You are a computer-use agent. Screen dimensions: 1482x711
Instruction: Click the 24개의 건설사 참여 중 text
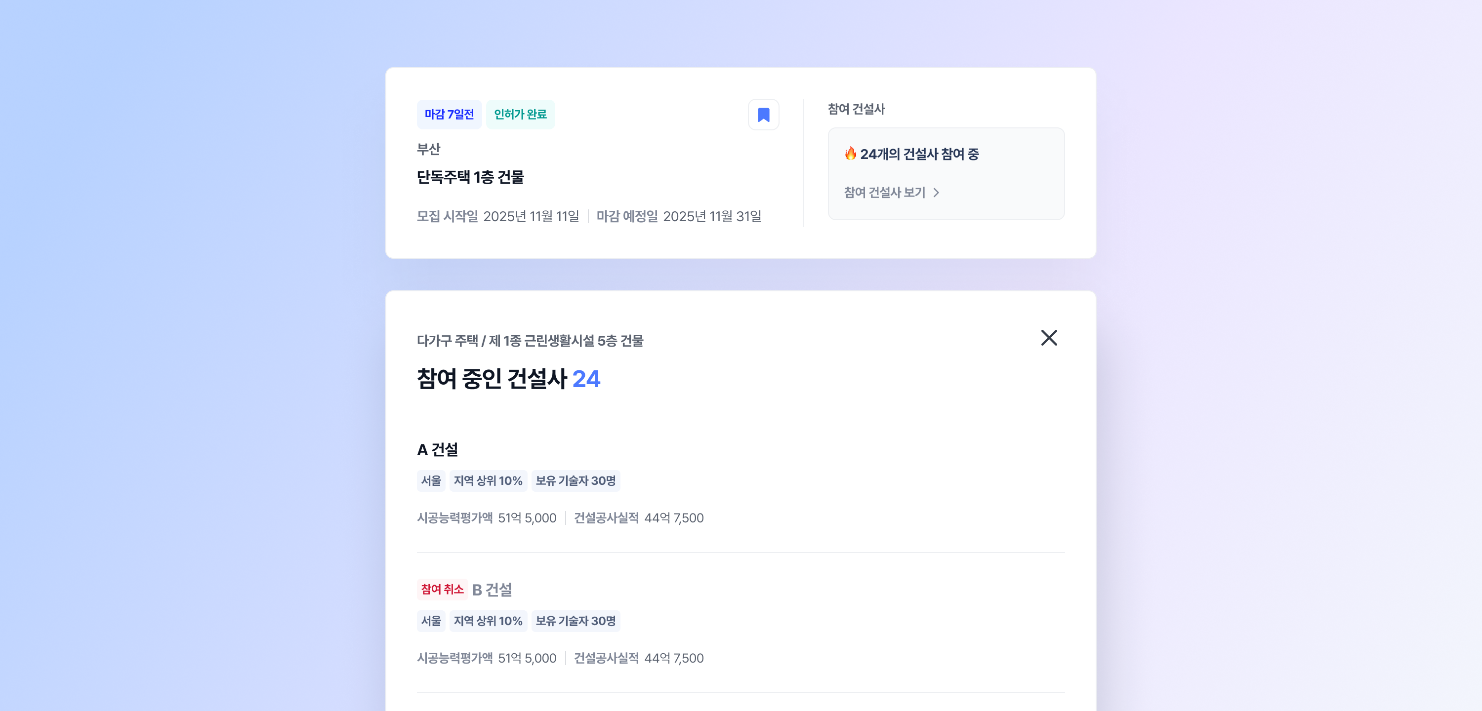click(x=919, y=154)
